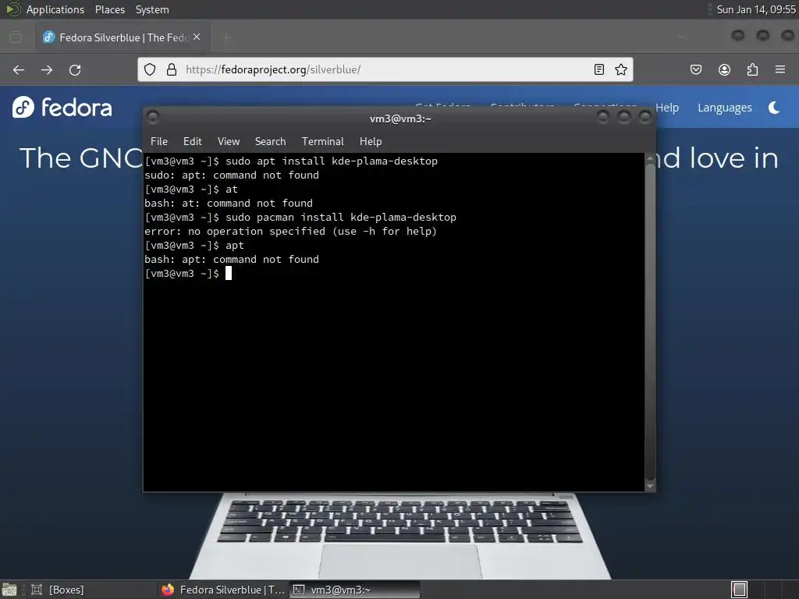Image resolution: width=799 pixels, height=599 pixels.
Task: Open Pocket save icon in toolbar
Action: 696,69
